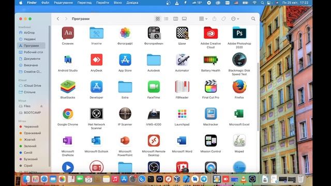
Task: Launch the Шахи Chess app
Action: click(x=182, y=33)
